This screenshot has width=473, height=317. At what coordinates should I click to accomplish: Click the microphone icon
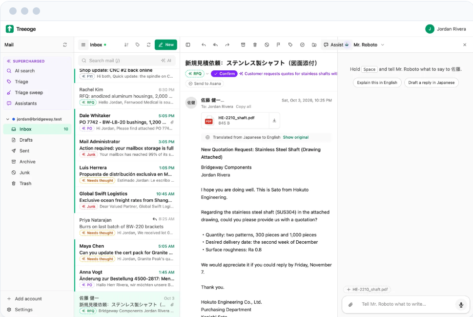point(461,305)
